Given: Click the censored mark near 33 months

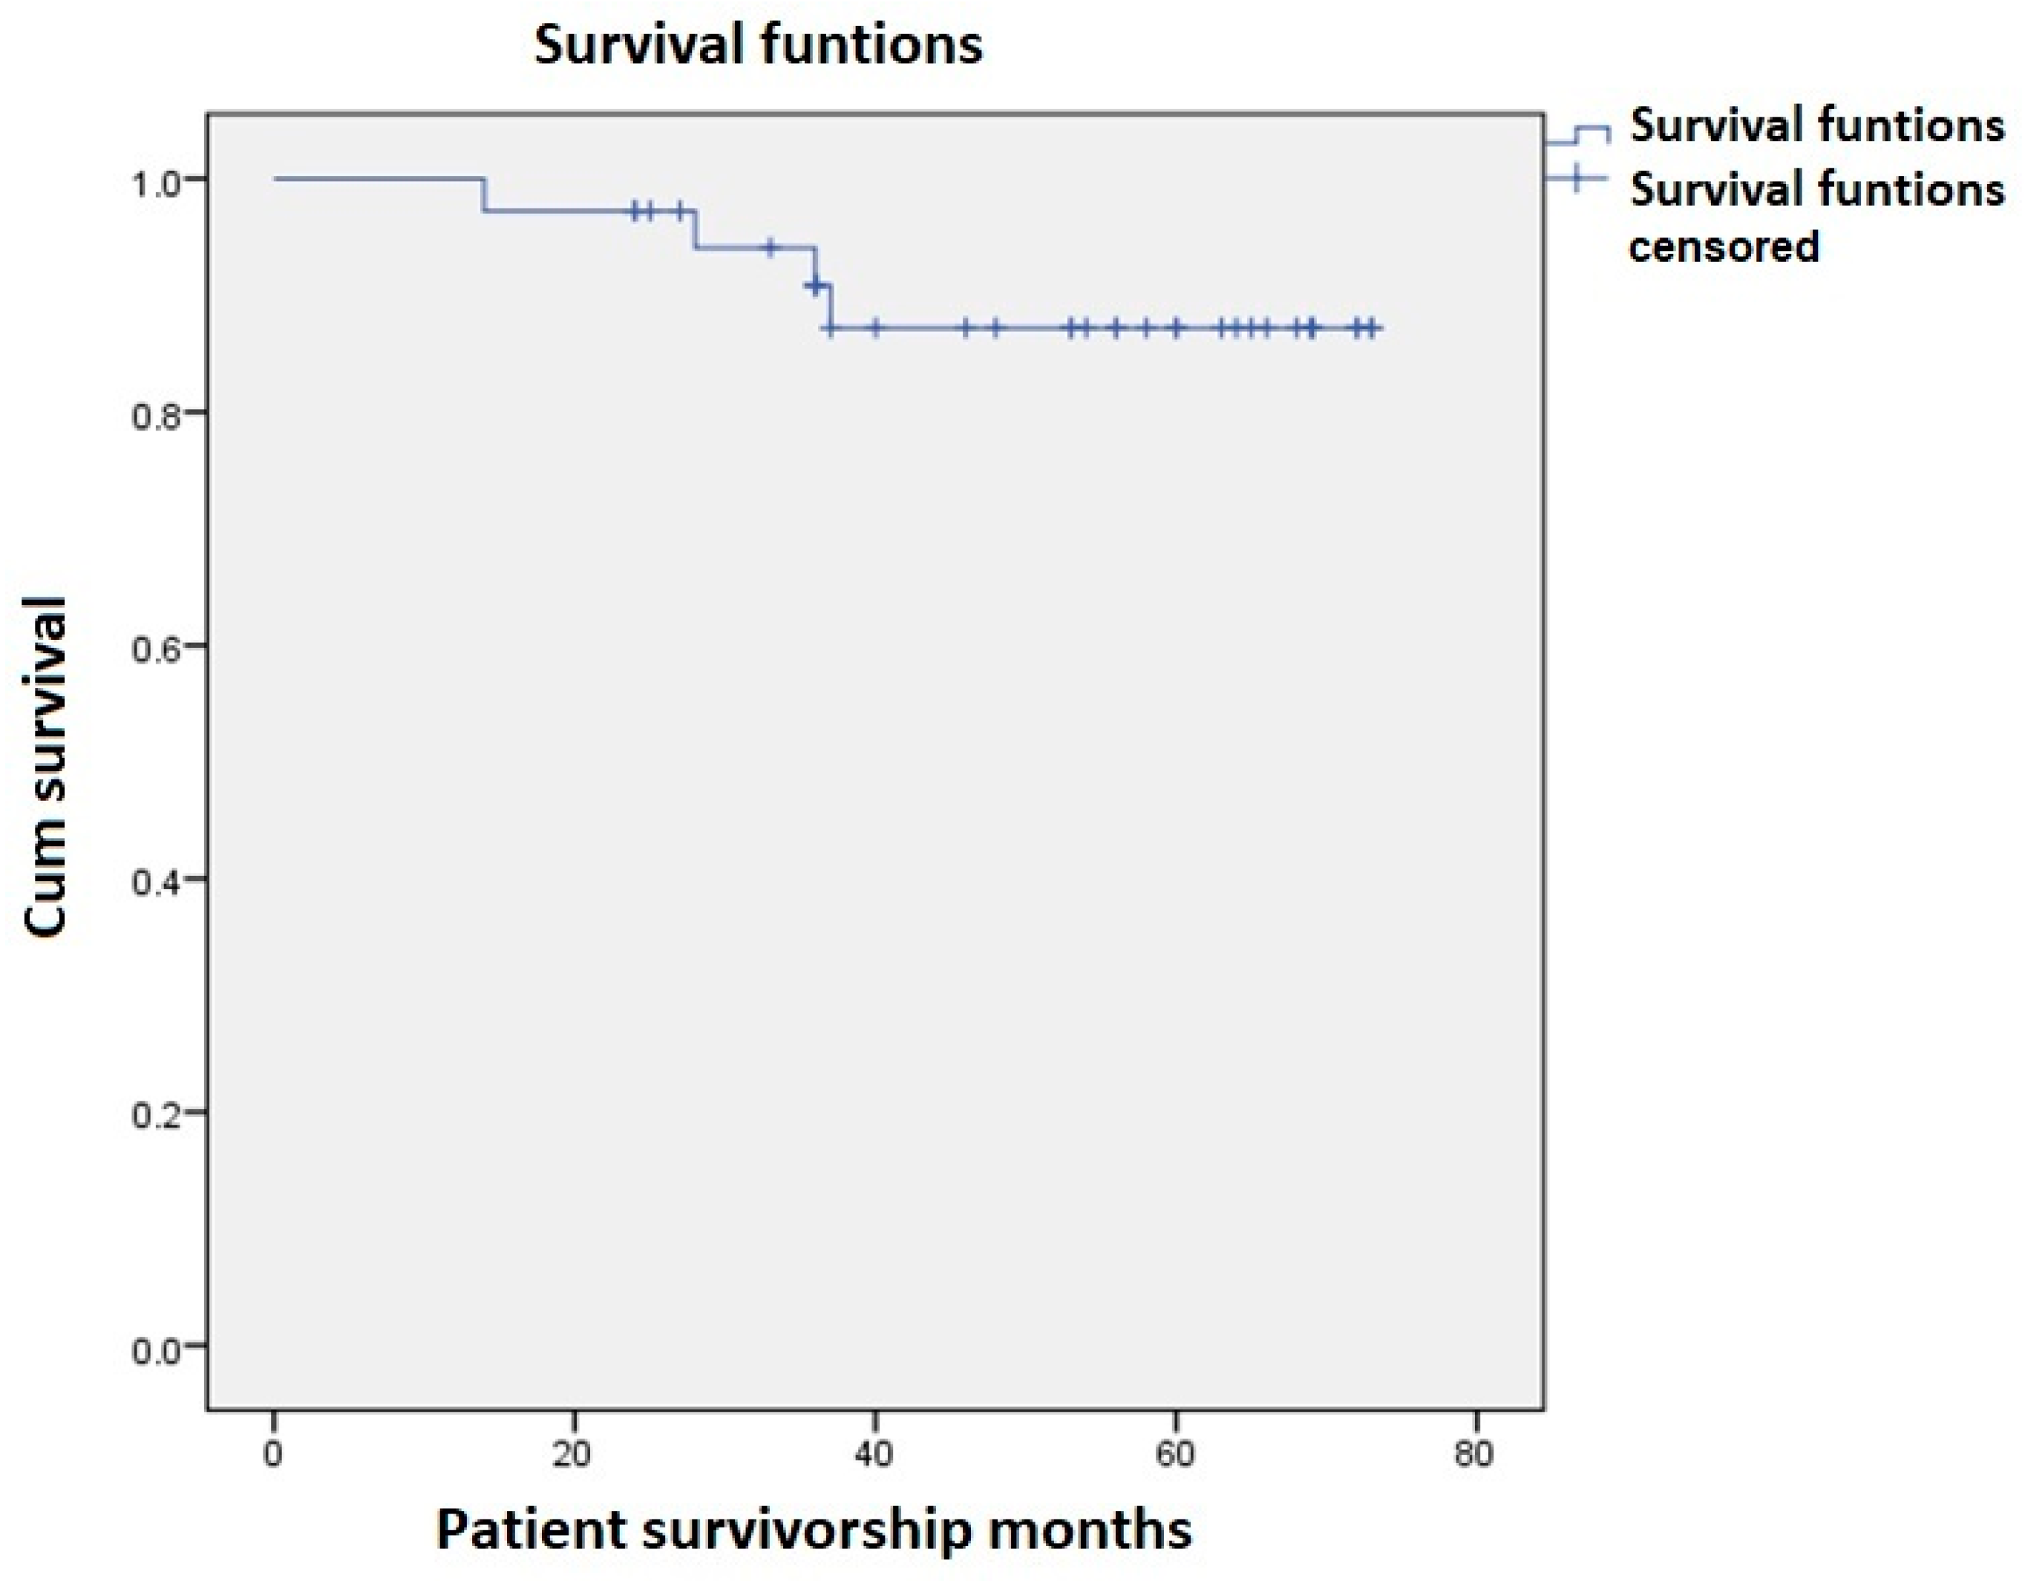Looking at the screenshot, I should (x=770, y=248).
